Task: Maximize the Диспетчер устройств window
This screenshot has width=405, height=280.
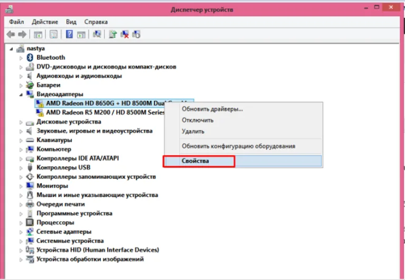Action: click(x=377, y=7)
